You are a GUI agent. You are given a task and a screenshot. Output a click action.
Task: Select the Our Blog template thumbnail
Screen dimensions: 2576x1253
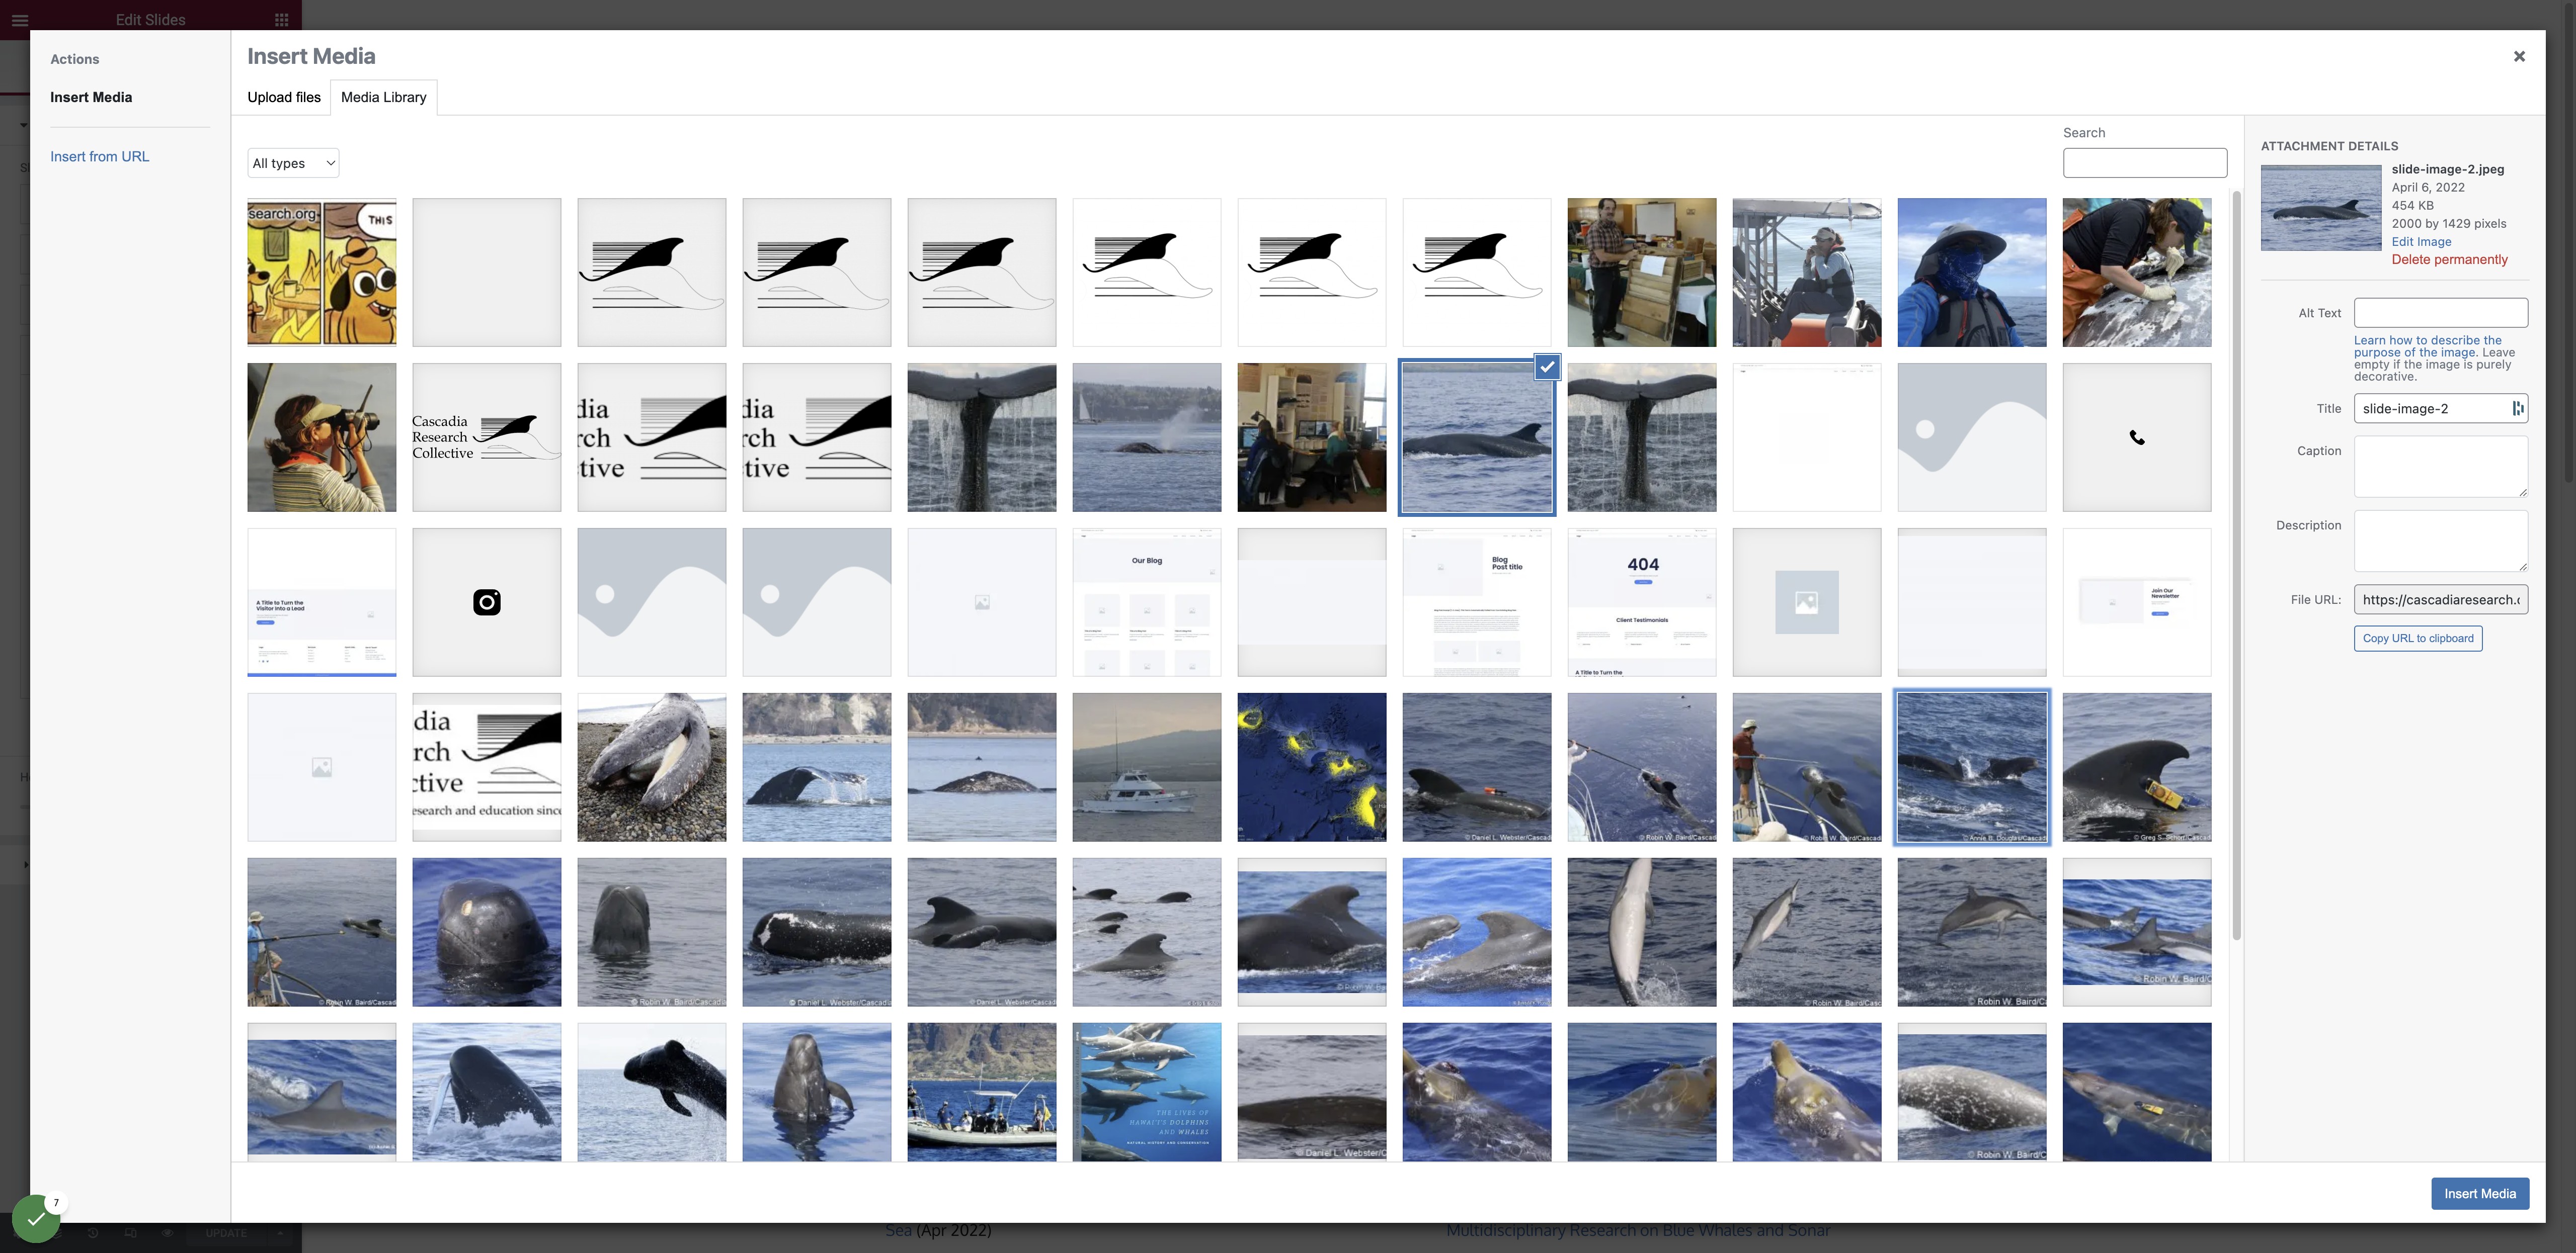tap(1147, 602)
